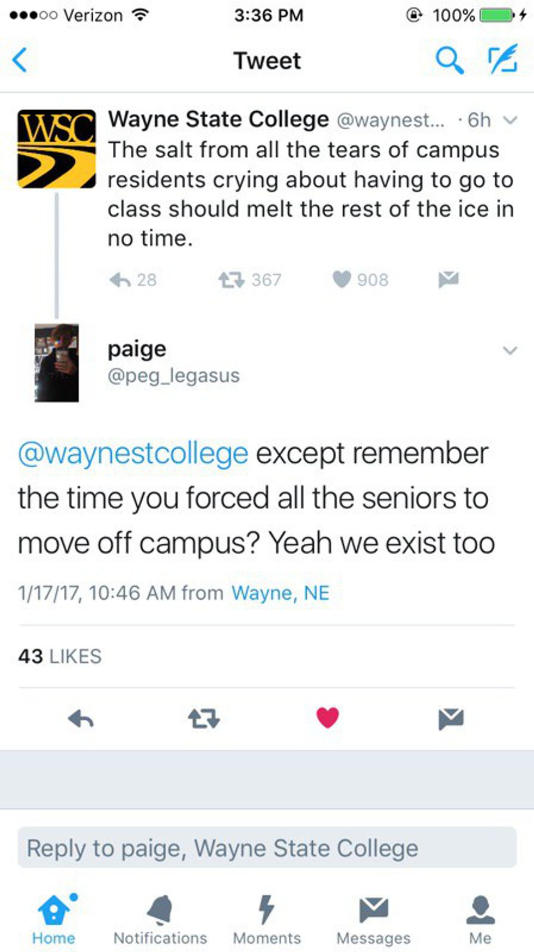Image resolution: width=534 pixels, height=952 pixels.
Task: Reply to paige's tweet arrow icon
Action: (81, 719)
